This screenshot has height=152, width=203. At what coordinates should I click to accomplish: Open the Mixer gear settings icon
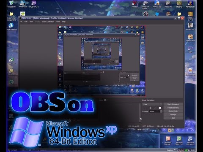point(105,100)
